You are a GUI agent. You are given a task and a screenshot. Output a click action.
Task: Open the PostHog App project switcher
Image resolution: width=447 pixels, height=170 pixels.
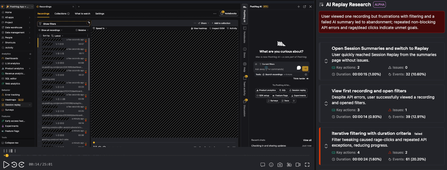(19, 6)
